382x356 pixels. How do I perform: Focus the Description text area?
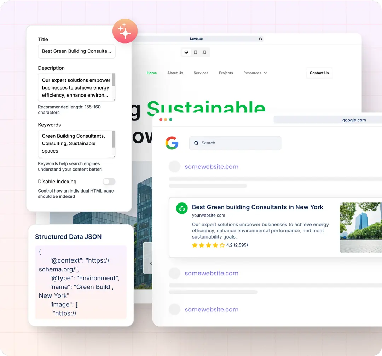76,87
